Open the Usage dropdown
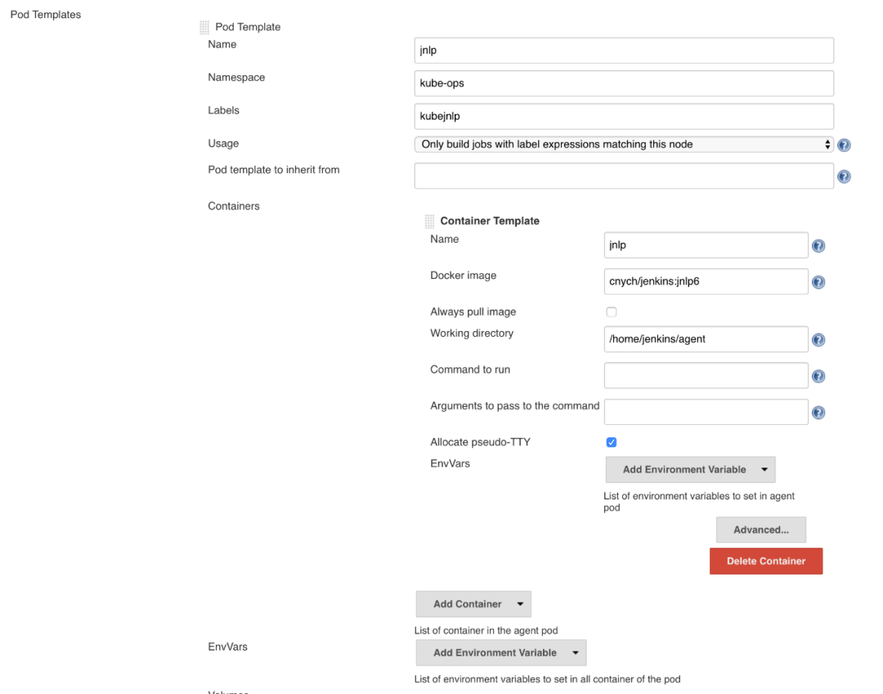 [x=624, y=145]
